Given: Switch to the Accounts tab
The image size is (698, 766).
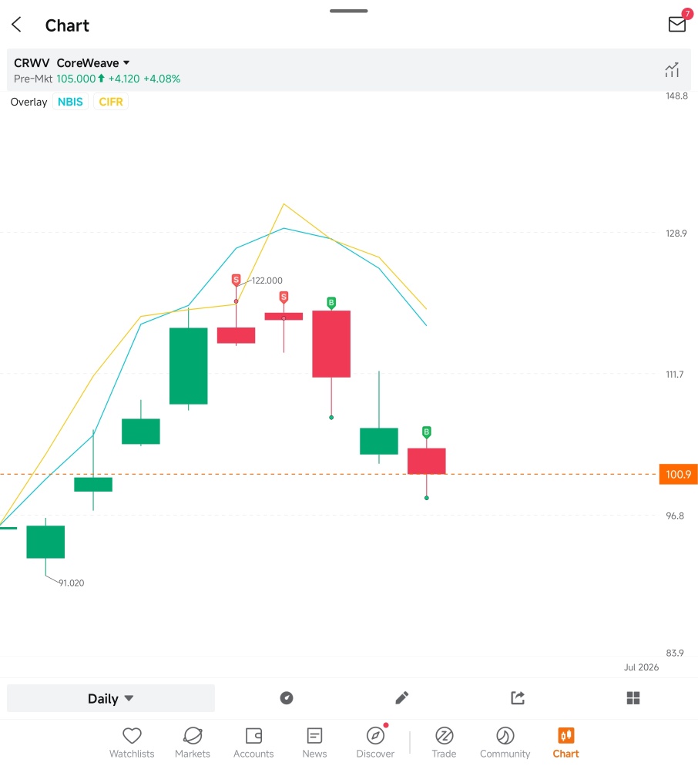Looking at the screenshot, I should click(x=253, y=743).
